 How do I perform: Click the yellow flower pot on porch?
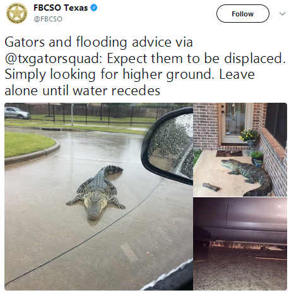point(250,137)
